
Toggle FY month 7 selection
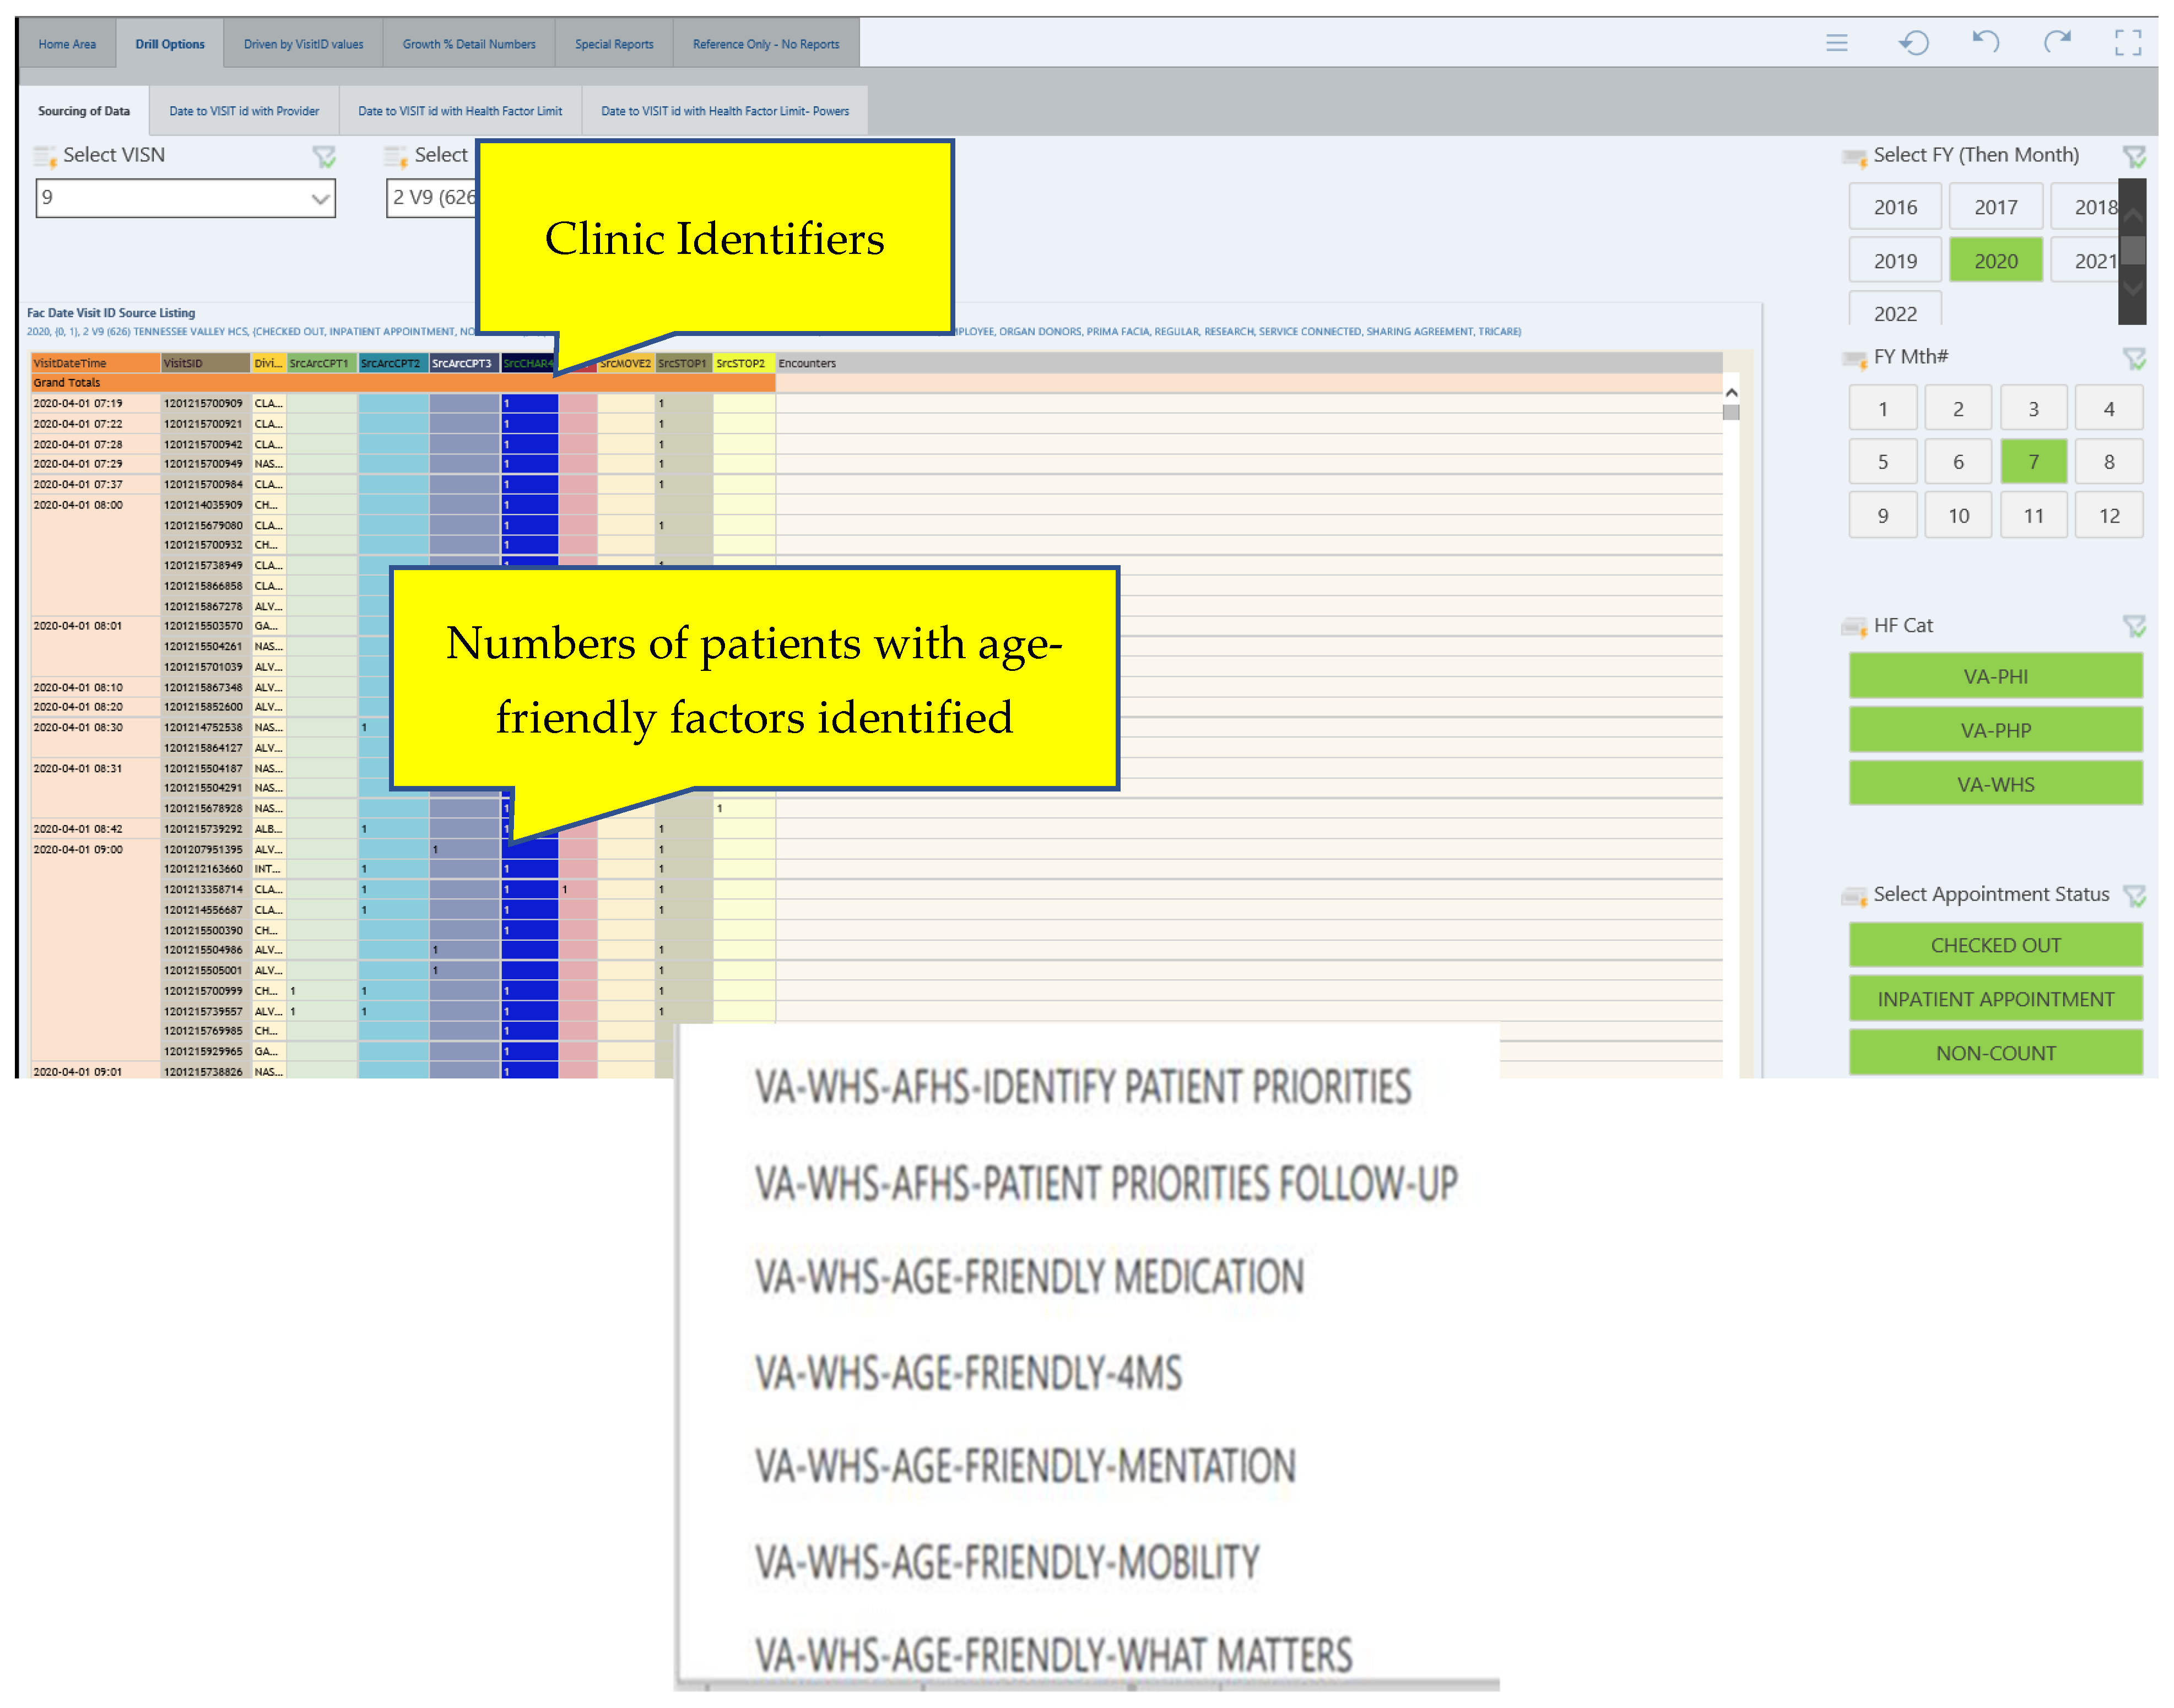pos(2033,462)
